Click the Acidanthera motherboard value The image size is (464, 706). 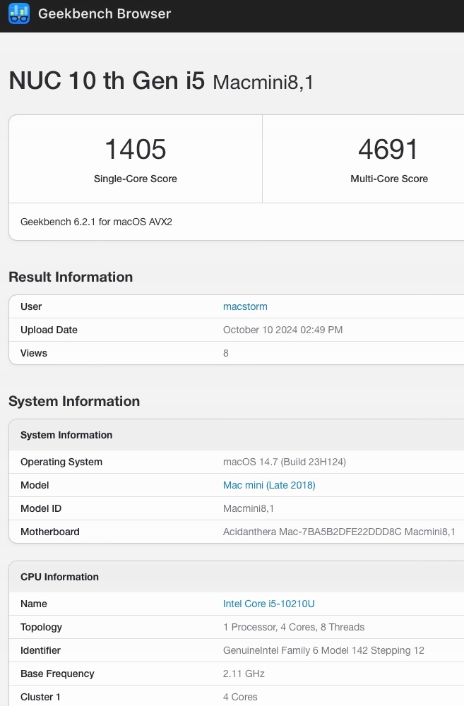click(339, 532)
